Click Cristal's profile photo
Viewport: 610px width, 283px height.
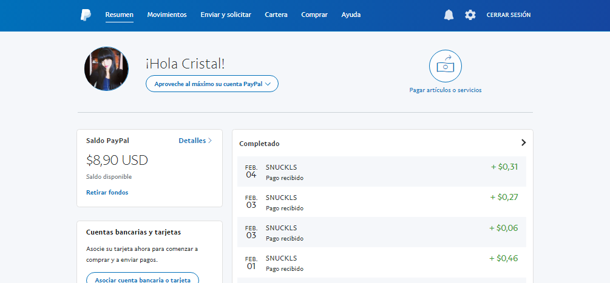coord(106,68)
